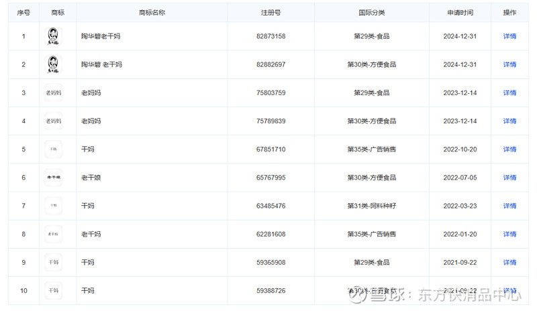Click 详情 for registration 62281608
Viewport: 537px width, 311px height.
tap(509, 234)
